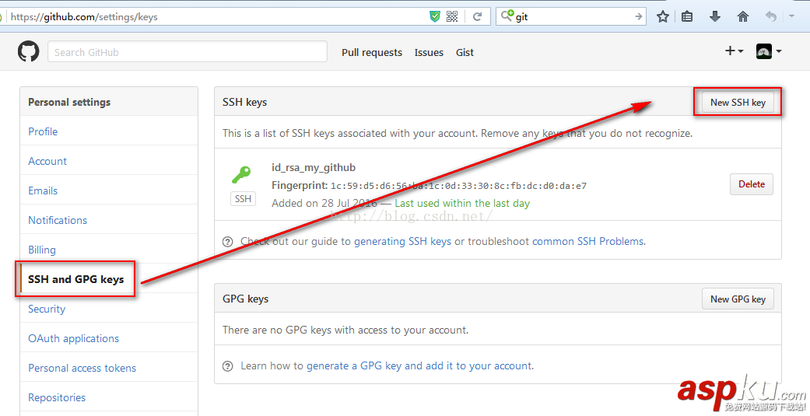The height and width of the screenshot is (416, 810).
Task: Click the search engine magnifier icon
Action: pos(507,16)
